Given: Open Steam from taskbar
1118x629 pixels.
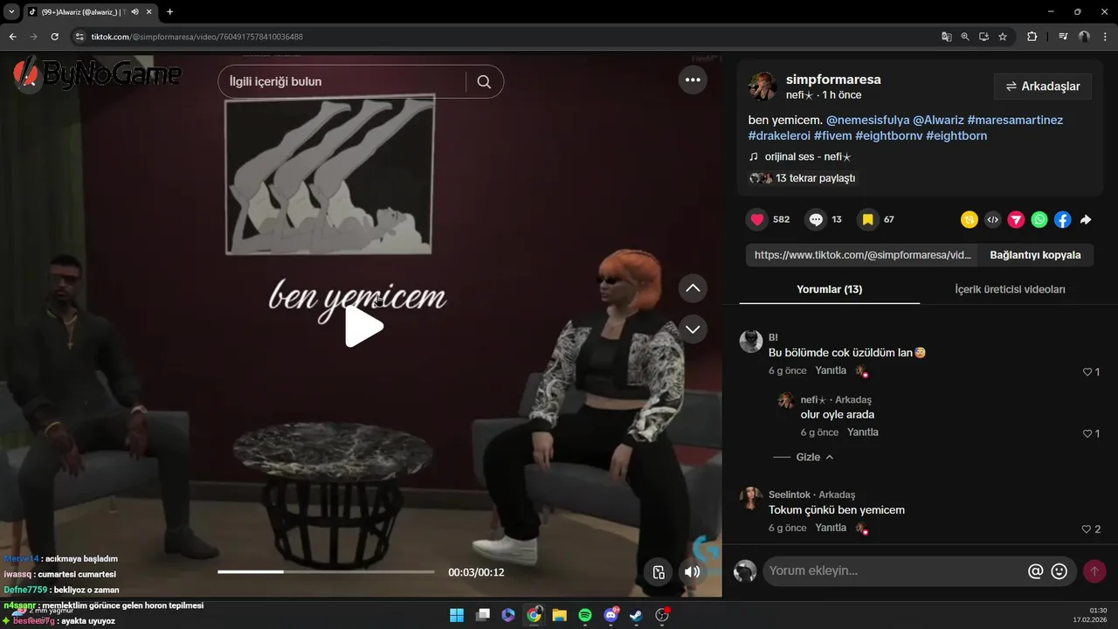Looking at the screenshot, I should point(637,615).
